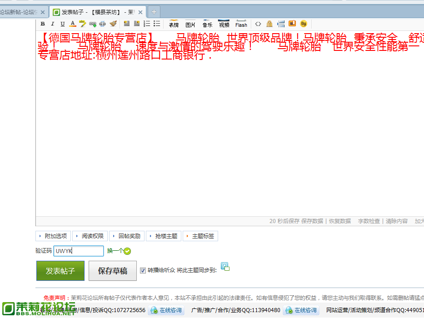Viewport: 424px width, 318px height.
Task: Expand the 主题标签 topic tags section
Action: pos(200,236)
